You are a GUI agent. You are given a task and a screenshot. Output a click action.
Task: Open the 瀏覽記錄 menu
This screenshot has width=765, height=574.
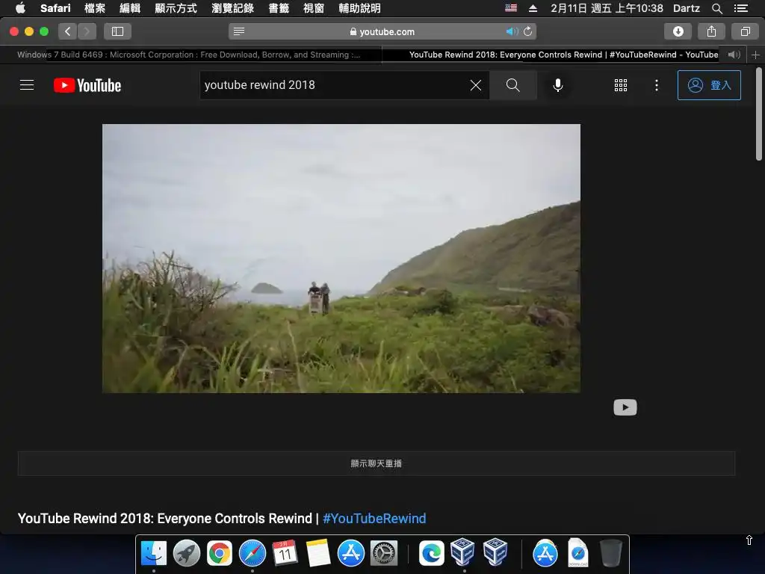click(x=233, y=7)
